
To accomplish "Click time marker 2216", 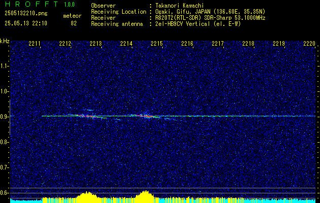I will [187, 43].
